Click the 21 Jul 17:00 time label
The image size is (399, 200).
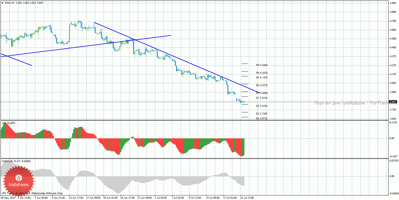247,198
